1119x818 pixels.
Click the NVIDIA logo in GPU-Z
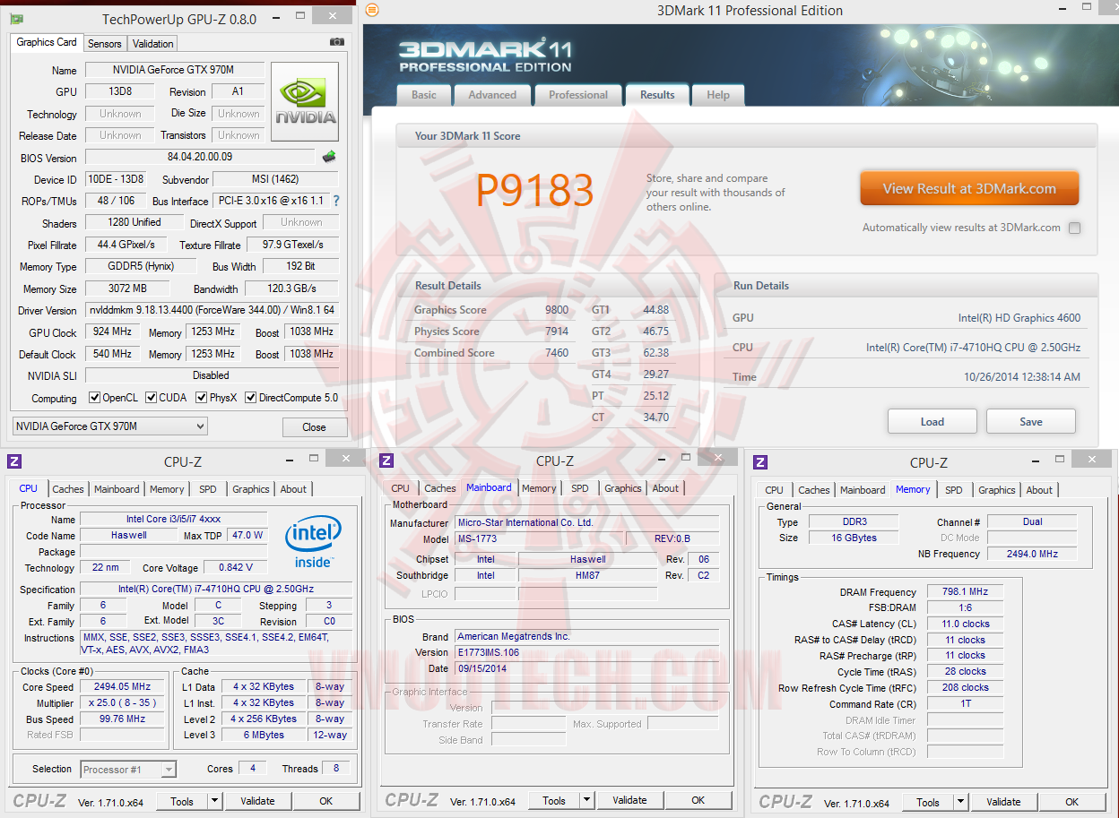[305, 101]
